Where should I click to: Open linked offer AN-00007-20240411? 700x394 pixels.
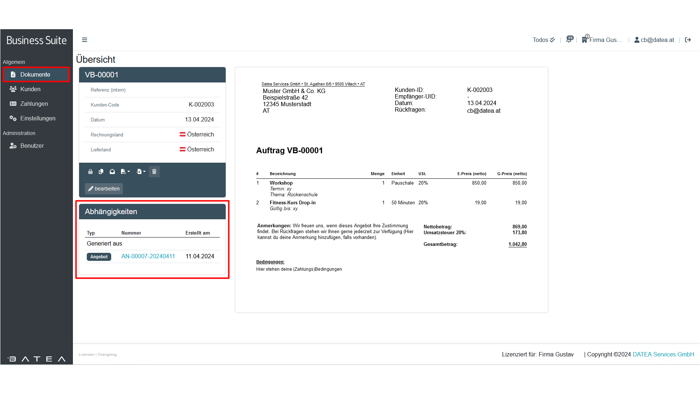[148, 256]
